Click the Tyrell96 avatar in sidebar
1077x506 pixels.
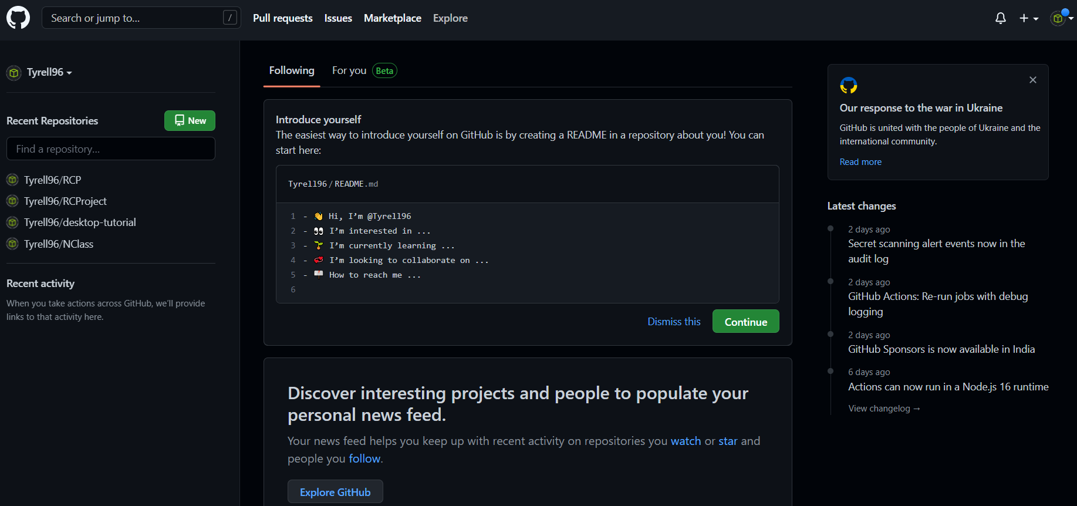[14, 73]
